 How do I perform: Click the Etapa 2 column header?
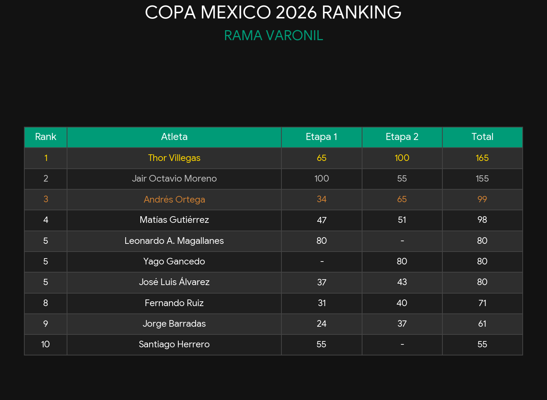[402, 137]
